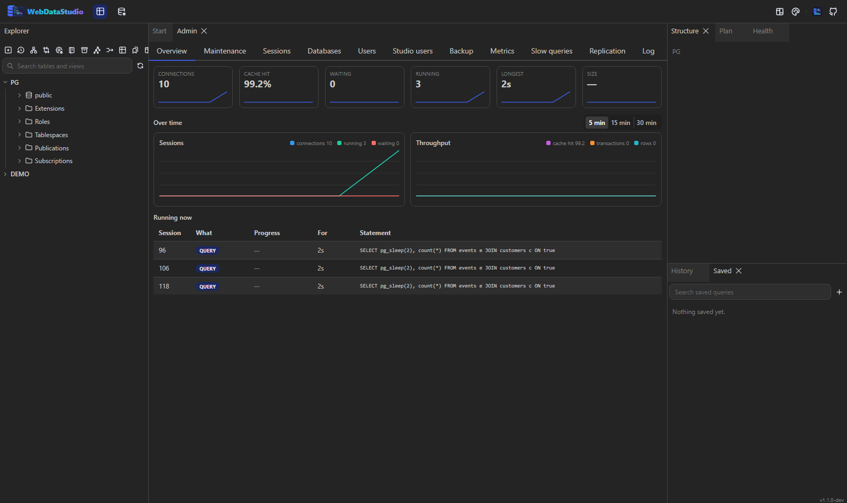The width and height of the screenshot is (847, 503).
Task: Click the WDS app logo icon at top right
Action: coord(817,12)
